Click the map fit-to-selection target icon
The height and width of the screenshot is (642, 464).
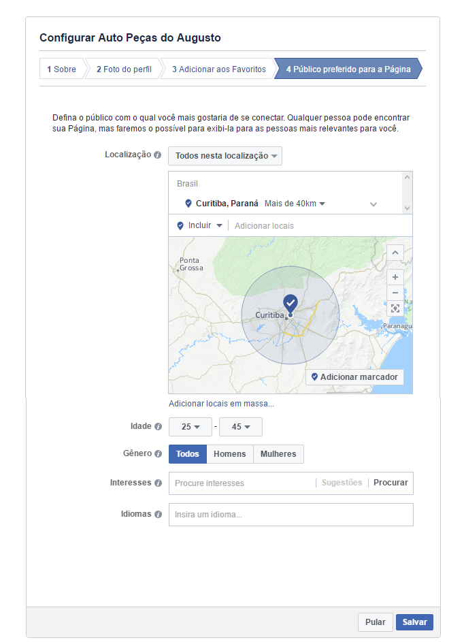coord(395,308)
